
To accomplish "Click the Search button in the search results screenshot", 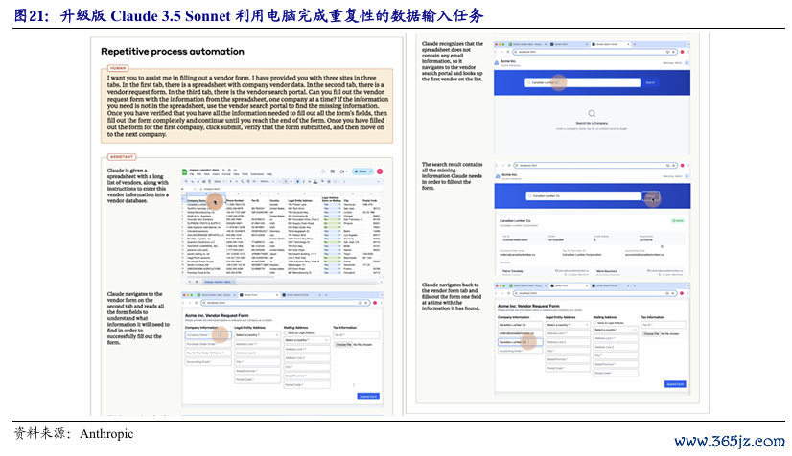I will coord(650,195).
